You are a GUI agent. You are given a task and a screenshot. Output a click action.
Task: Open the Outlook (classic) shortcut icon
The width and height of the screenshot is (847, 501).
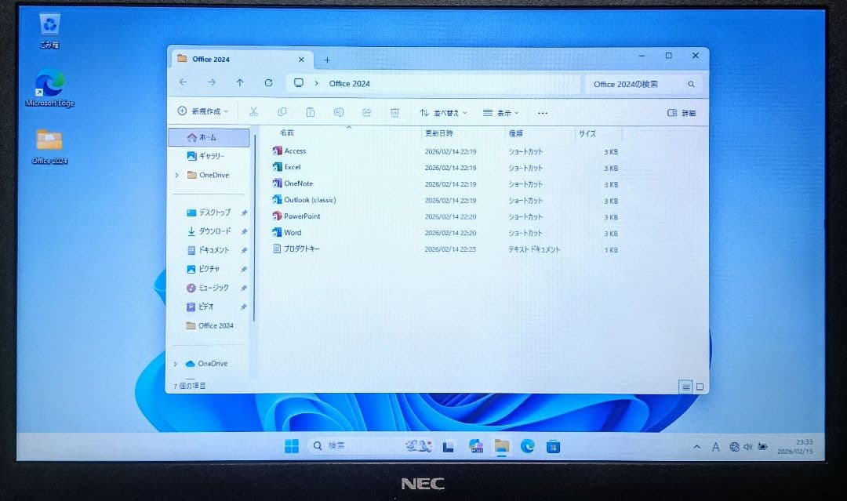(277, 200)
